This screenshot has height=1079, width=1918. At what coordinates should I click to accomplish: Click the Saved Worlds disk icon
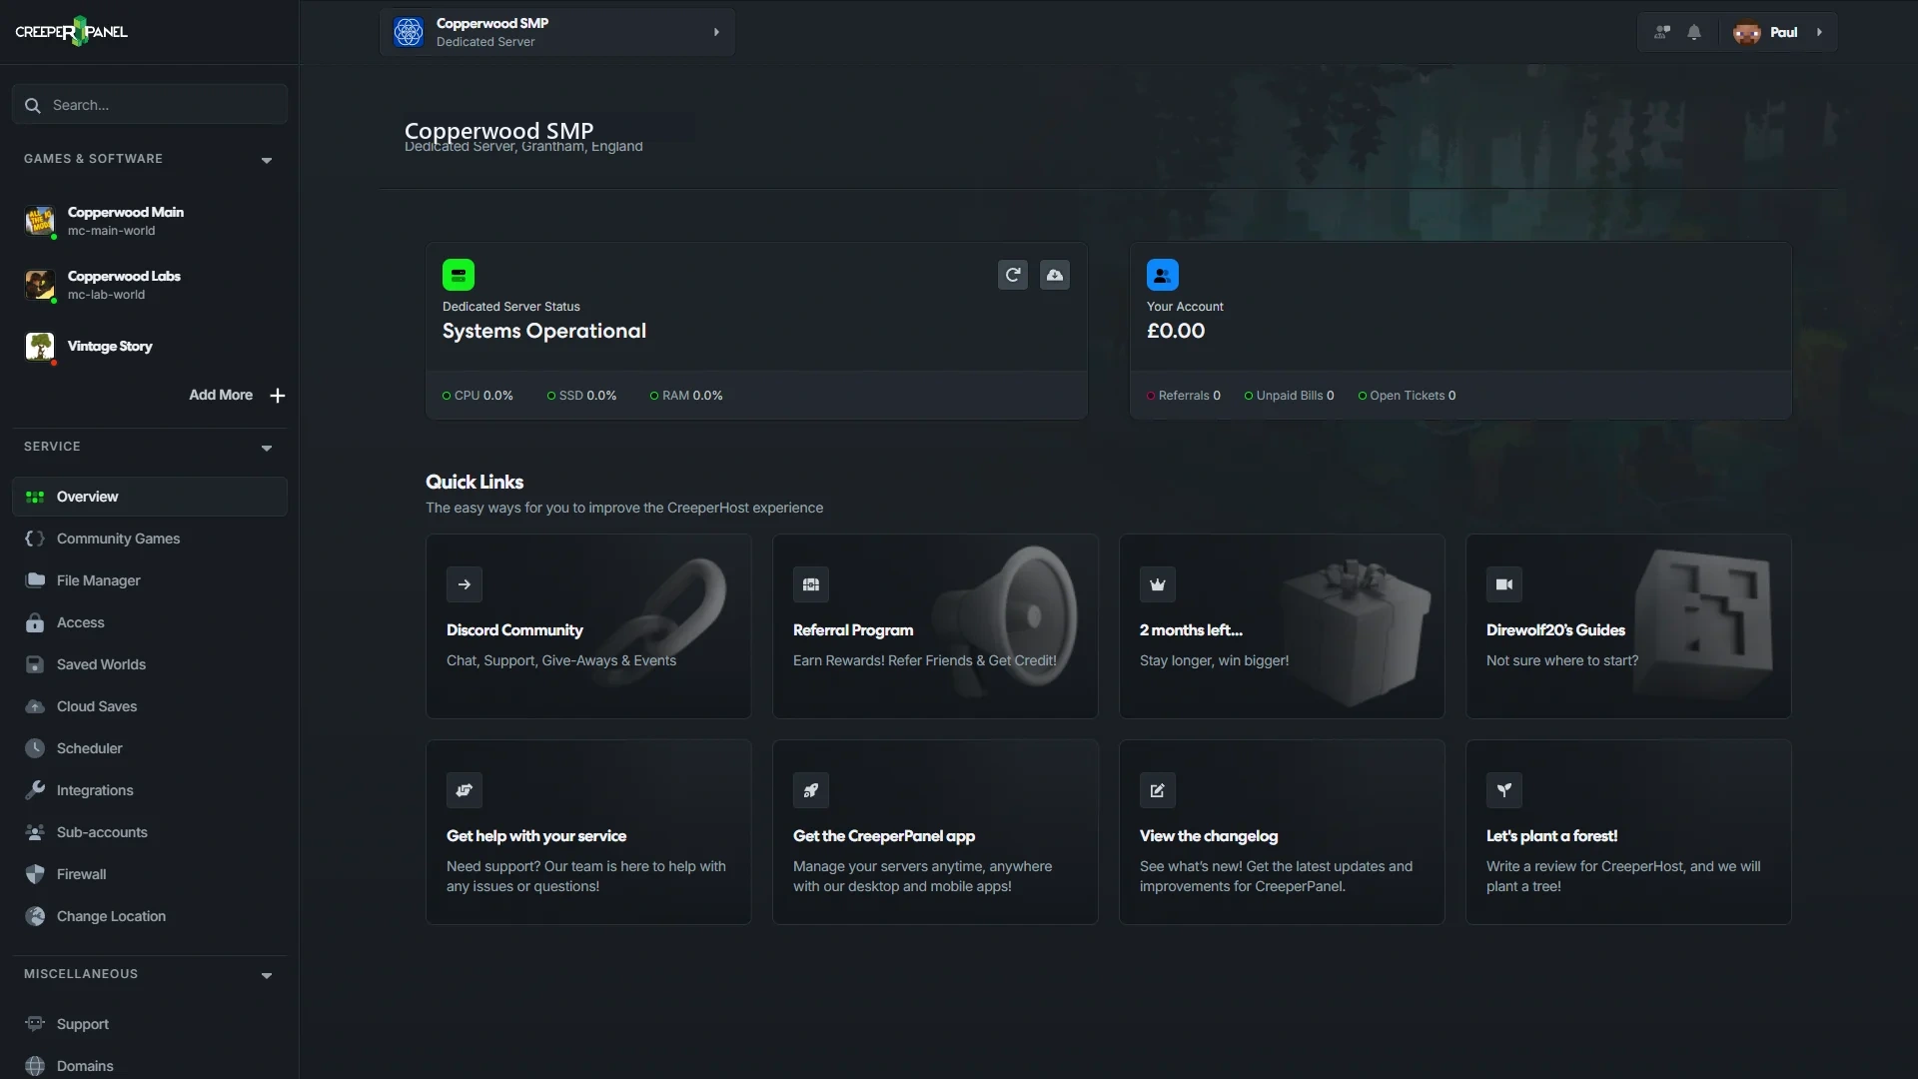[x=35, y=664]
